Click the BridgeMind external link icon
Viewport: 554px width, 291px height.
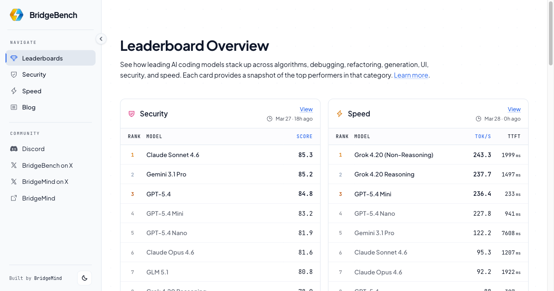point(14,198)
